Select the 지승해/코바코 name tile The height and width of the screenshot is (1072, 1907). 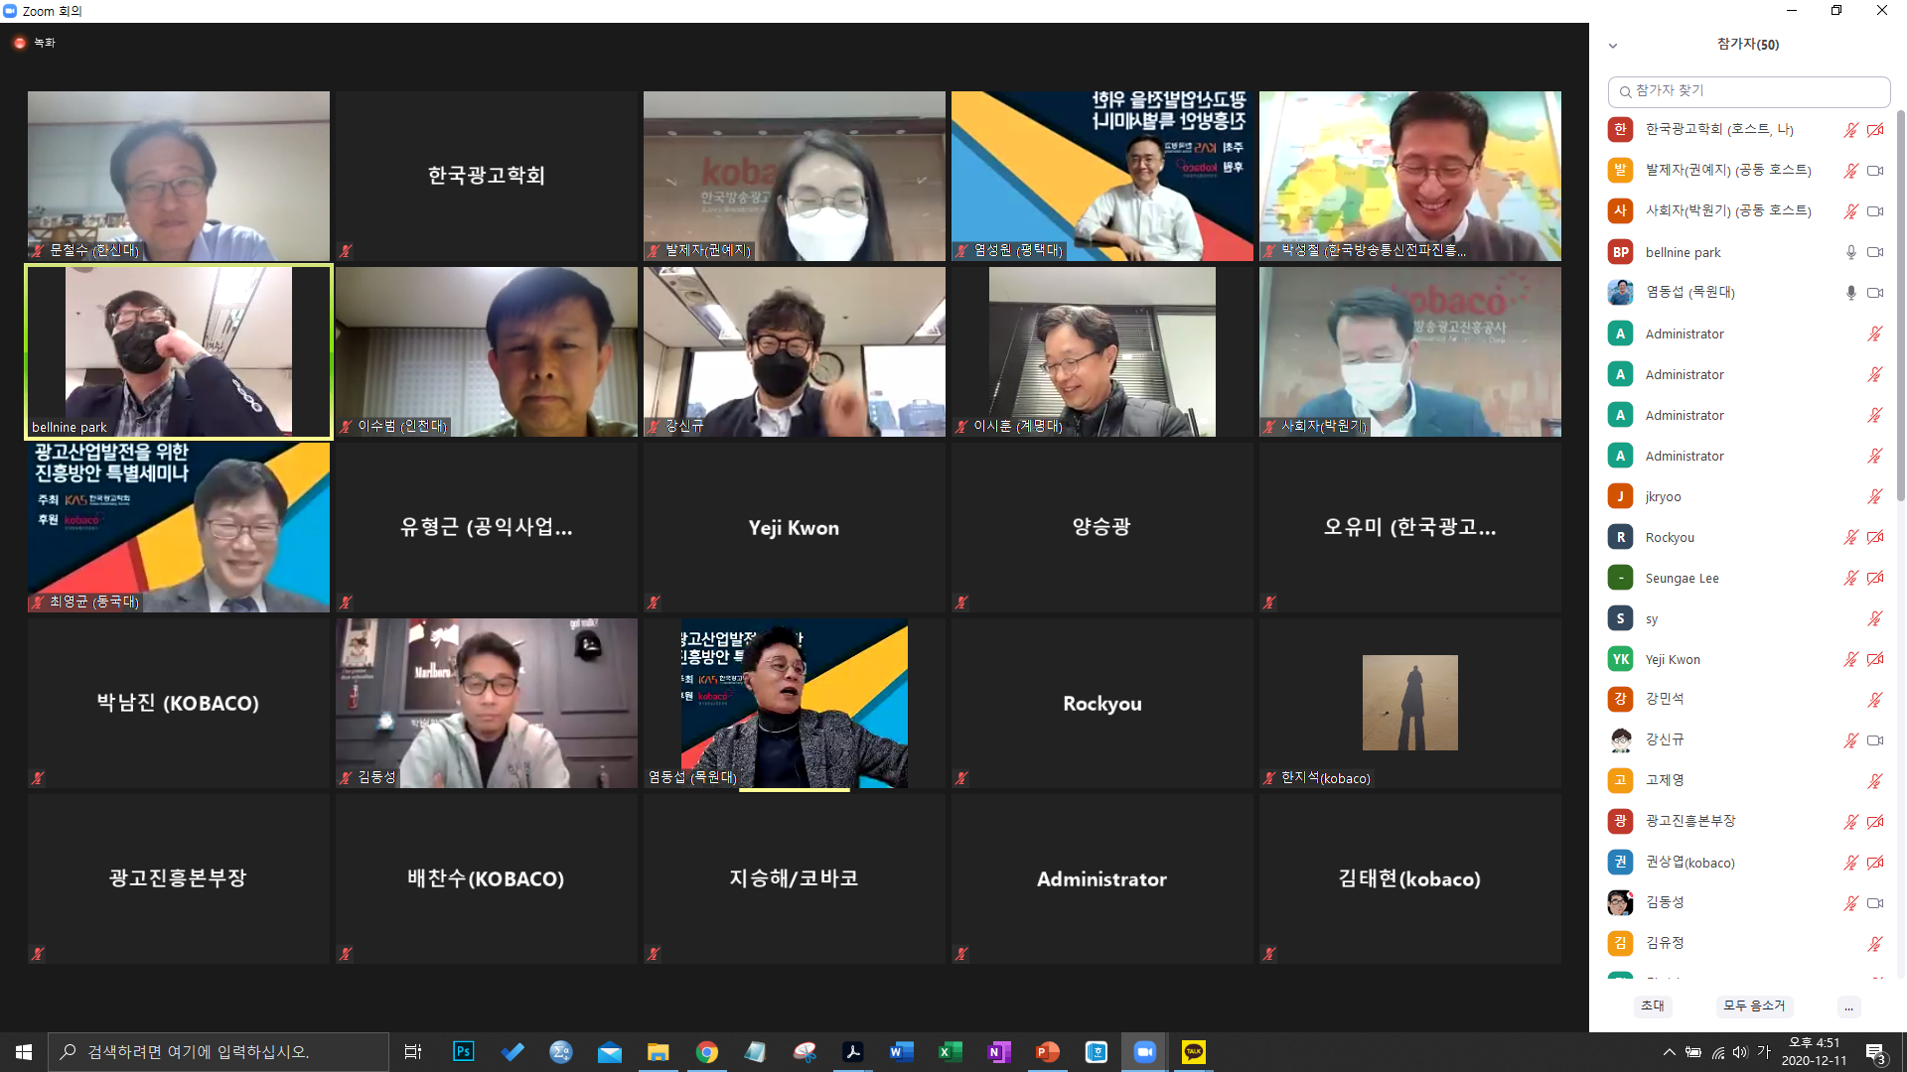795,878
